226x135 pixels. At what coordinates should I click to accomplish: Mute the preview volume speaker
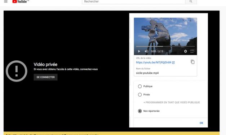pyautogui.click(x=146, y=51)
